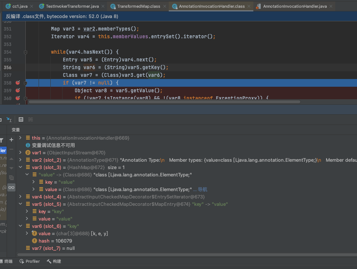Collapse the while loop fold at line 354

tap(25, 52)
